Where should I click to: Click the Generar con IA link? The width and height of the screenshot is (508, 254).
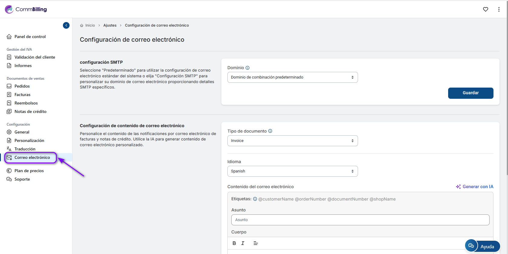tap(475, 187)
